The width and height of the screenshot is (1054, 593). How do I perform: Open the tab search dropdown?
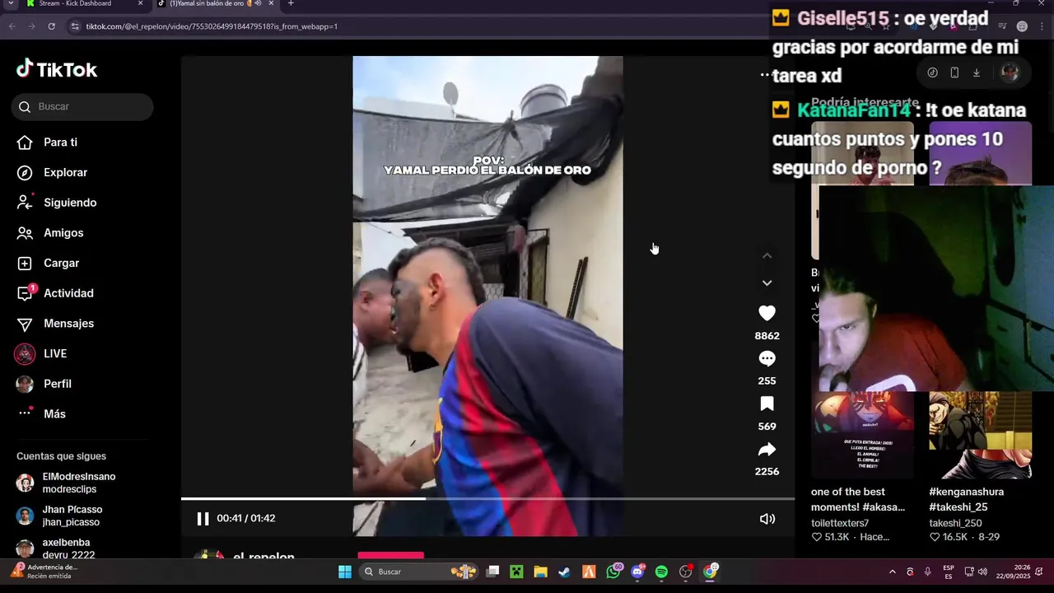pyautogui.click(x=10, y=4)
